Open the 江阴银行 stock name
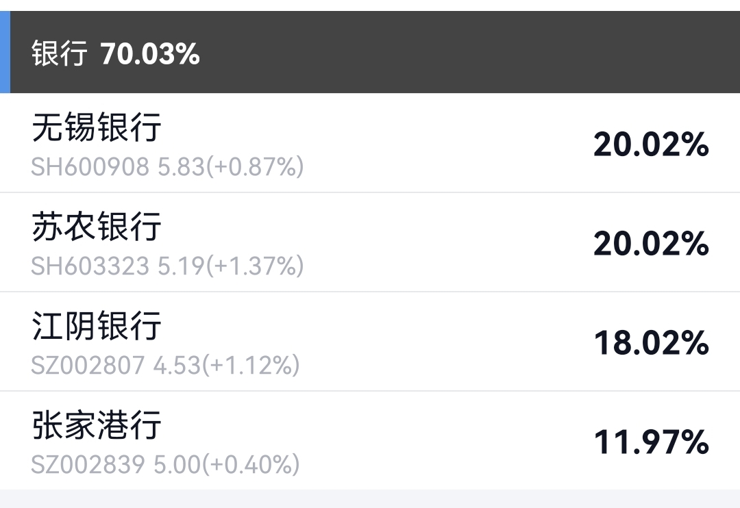This screenshot has height=508, width=740. coord(97,326)
